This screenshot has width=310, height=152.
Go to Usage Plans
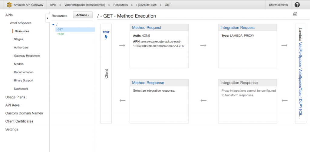pos(15,97)
